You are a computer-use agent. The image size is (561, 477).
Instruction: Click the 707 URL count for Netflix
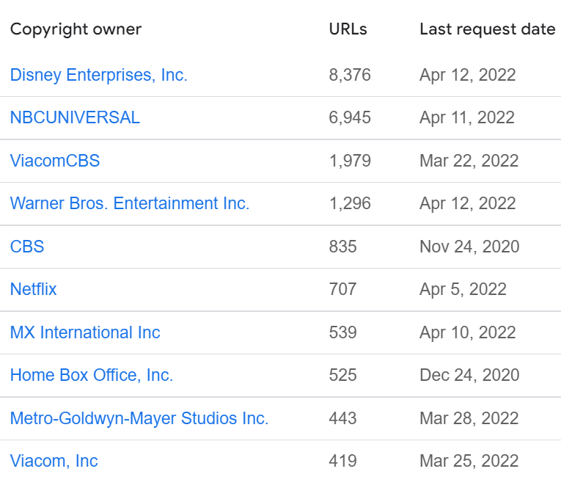point(342,289)
